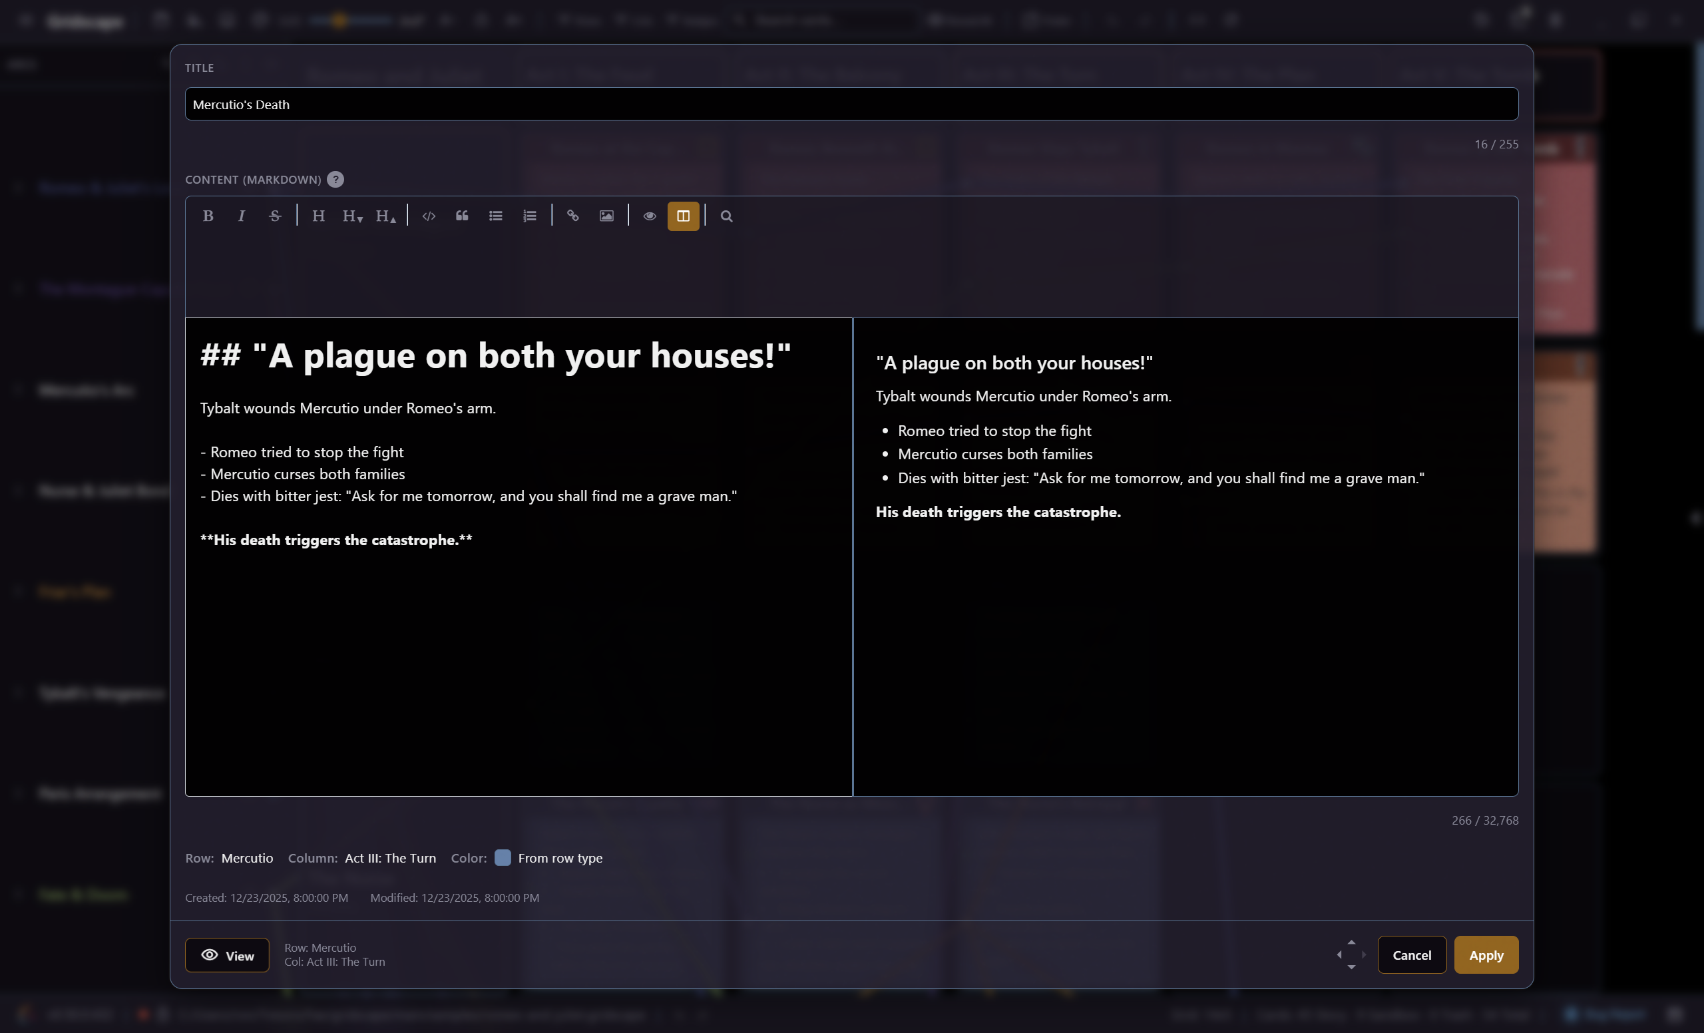1704x1033 pixels.
Task: Click the color swatch next to Color label
Action: pos(503,858)
